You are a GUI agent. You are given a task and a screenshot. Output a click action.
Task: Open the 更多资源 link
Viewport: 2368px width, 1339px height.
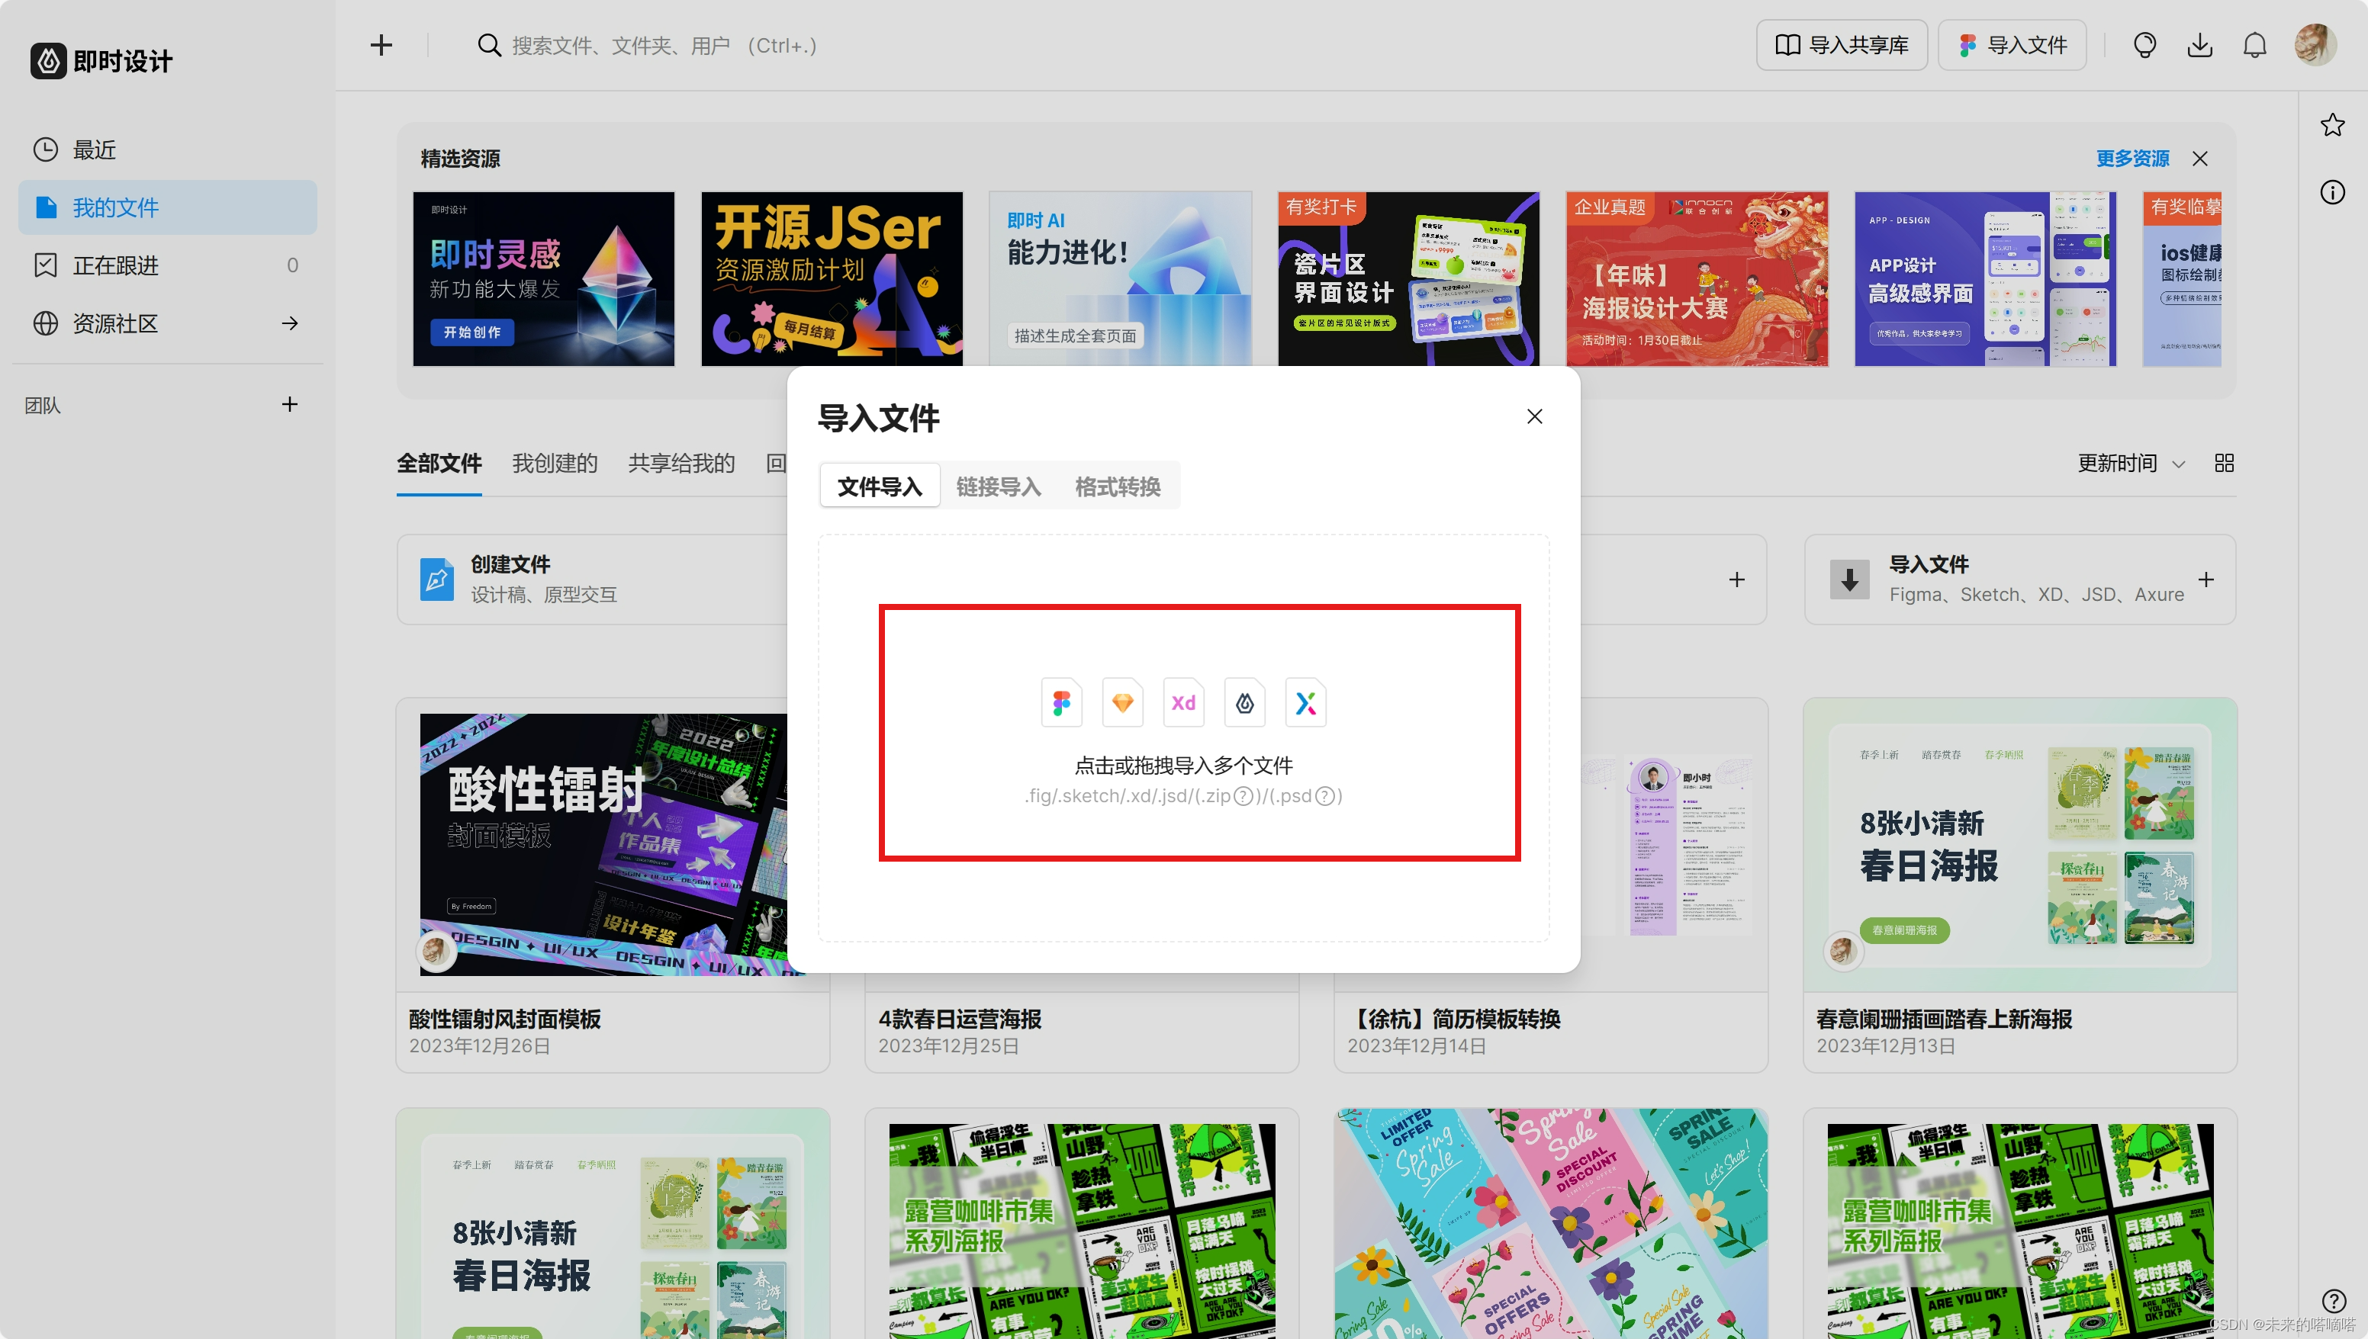2132,158
